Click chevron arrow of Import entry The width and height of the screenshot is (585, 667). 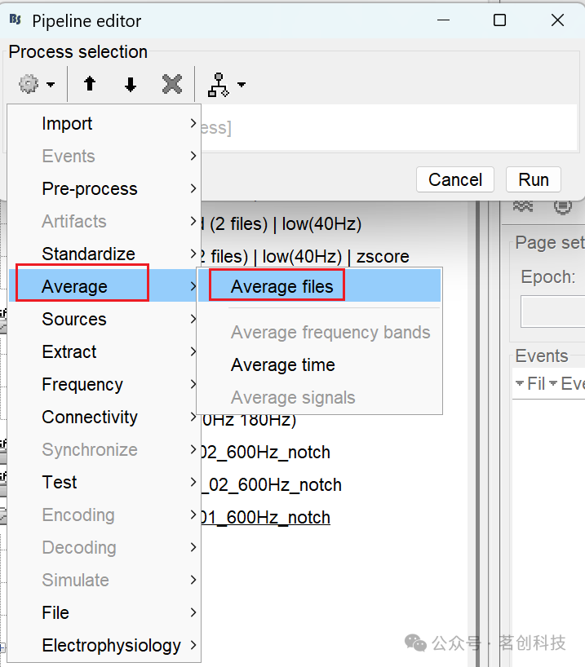pyautogui.click(x=193, y=123)
